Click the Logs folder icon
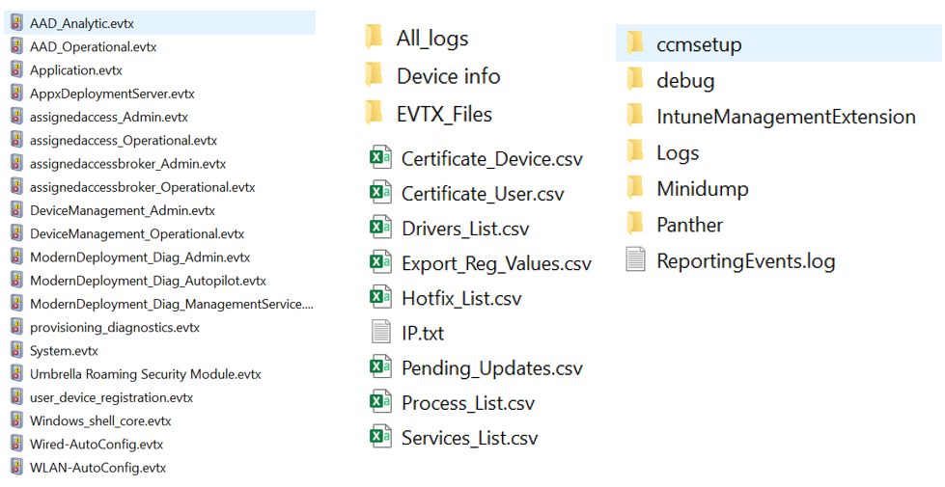This screenshot has height=487, width=945. tap(634, 151)
